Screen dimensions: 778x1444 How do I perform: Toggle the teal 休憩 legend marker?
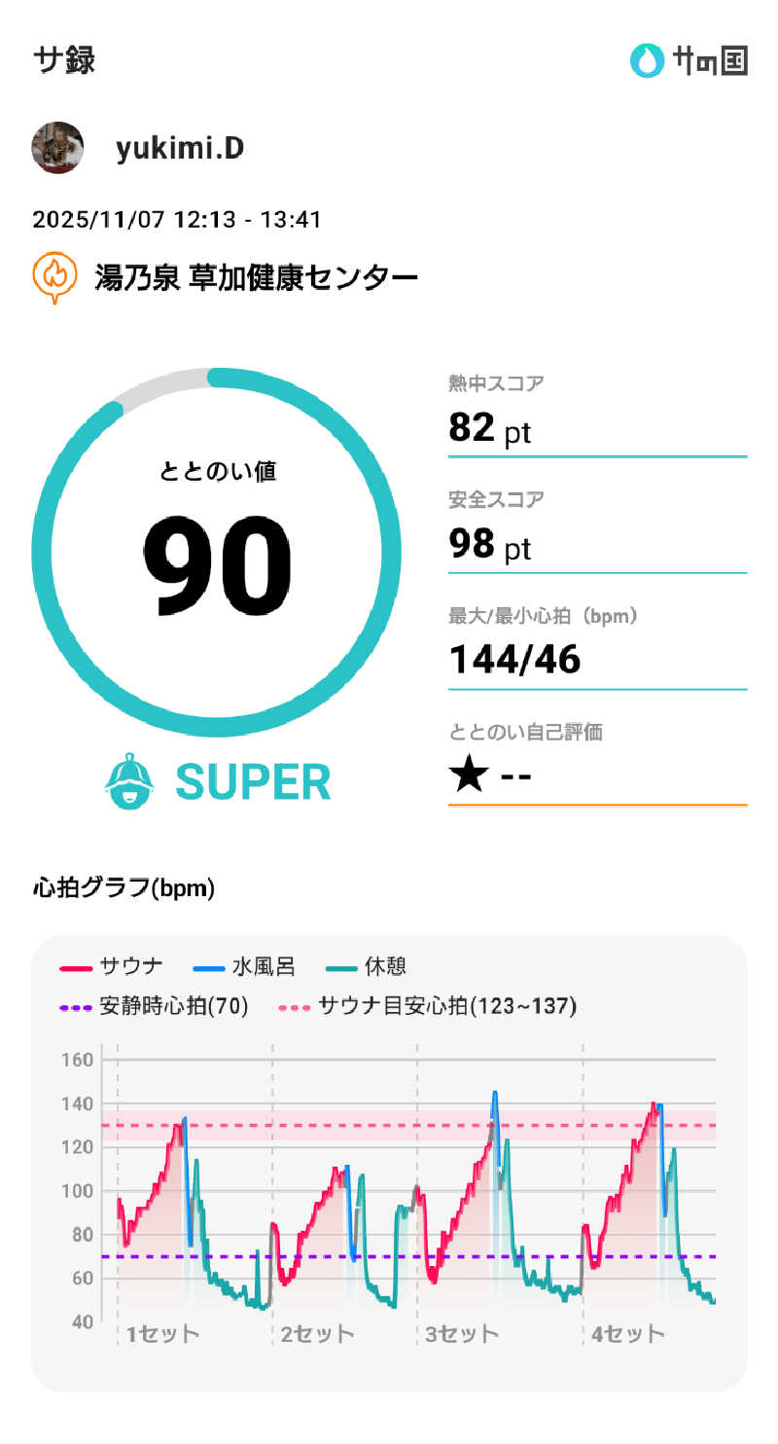click(341, 967)
